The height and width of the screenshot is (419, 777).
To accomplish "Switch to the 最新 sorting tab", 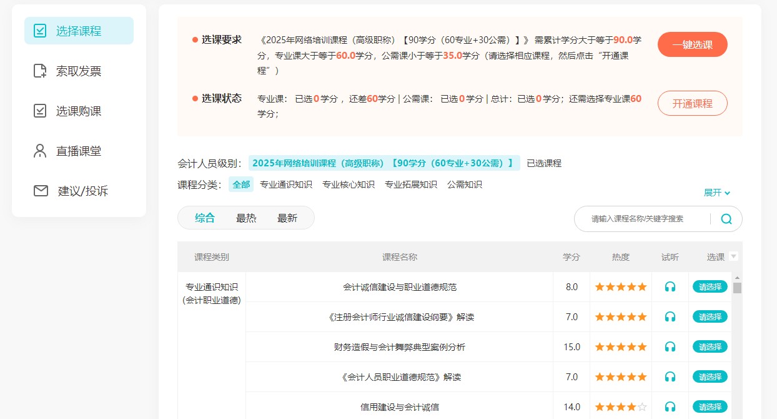I will (287, 217).
